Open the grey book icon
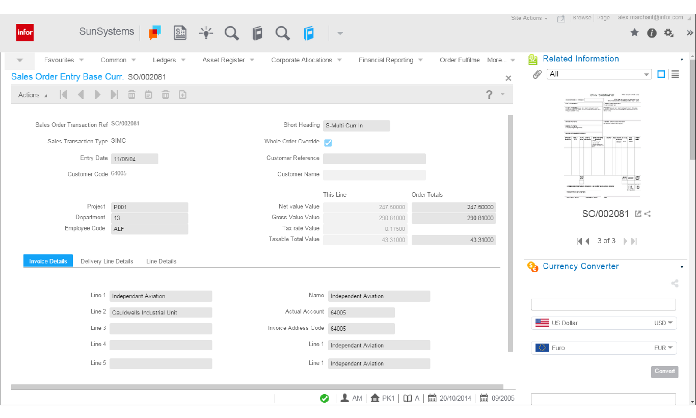This screenshot has width=696, height=418. 258,34
